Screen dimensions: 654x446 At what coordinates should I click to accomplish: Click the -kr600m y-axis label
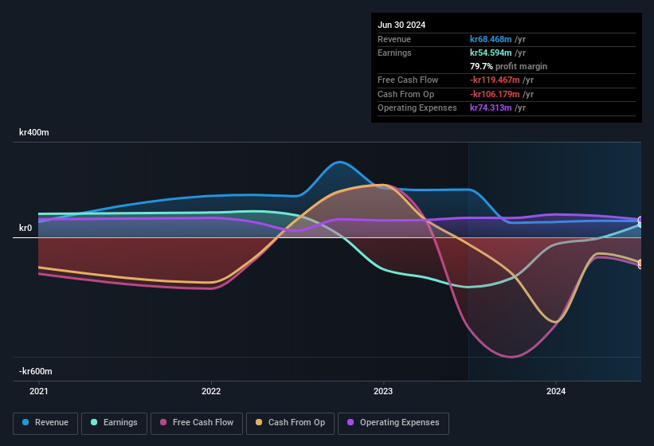[36, 371]
